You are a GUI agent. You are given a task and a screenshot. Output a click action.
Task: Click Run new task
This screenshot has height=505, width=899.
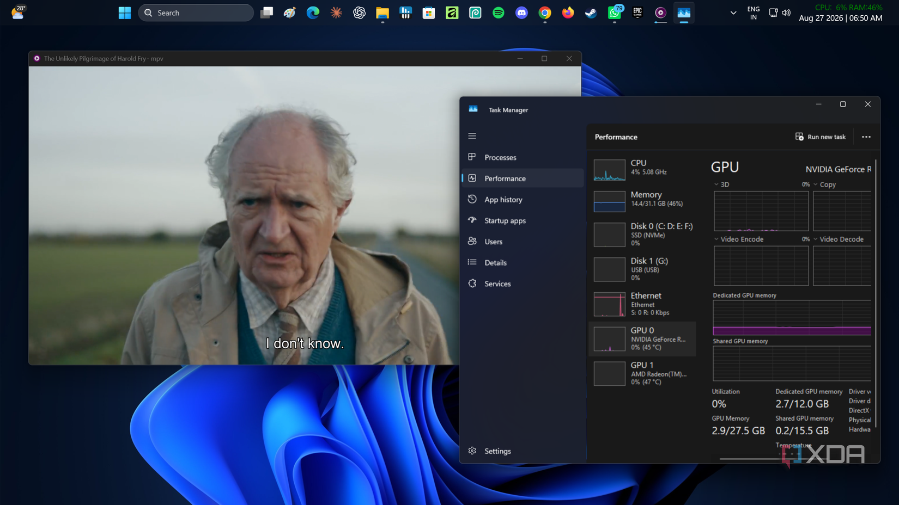821,137
